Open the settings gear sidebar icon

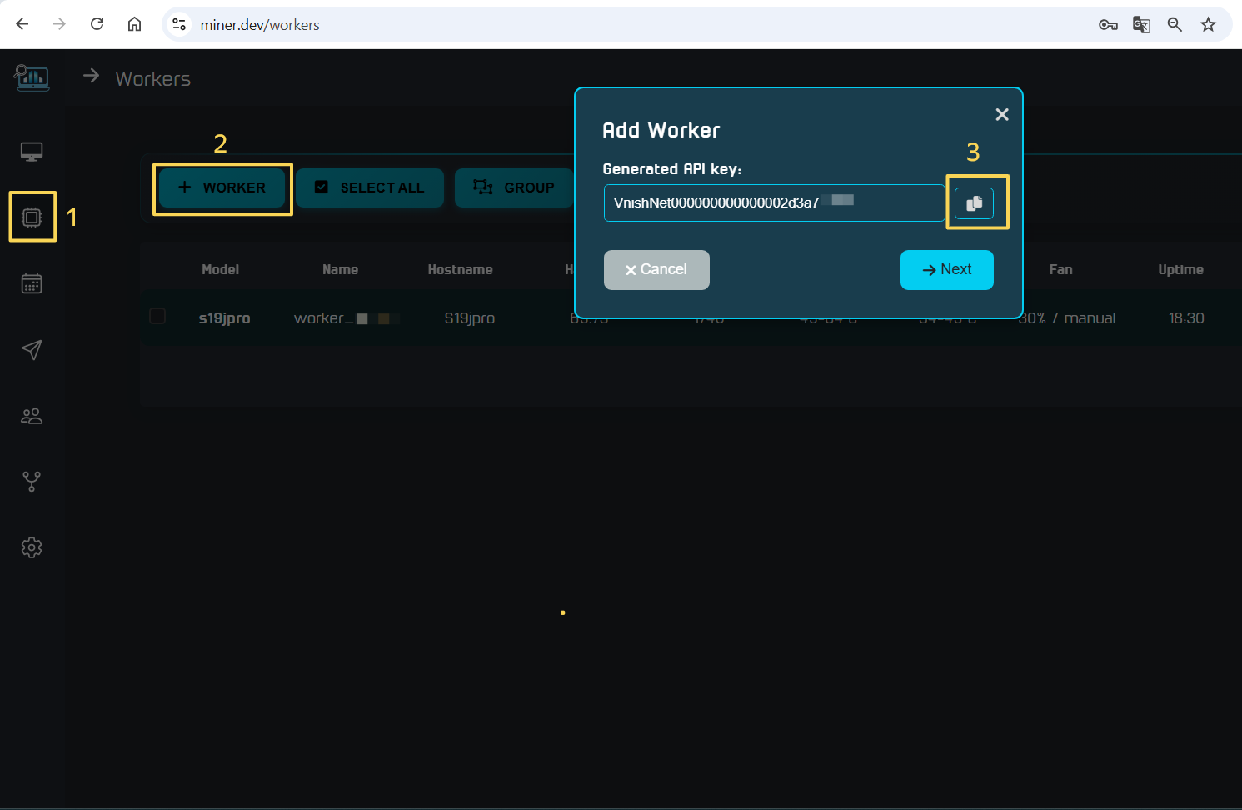32,547
